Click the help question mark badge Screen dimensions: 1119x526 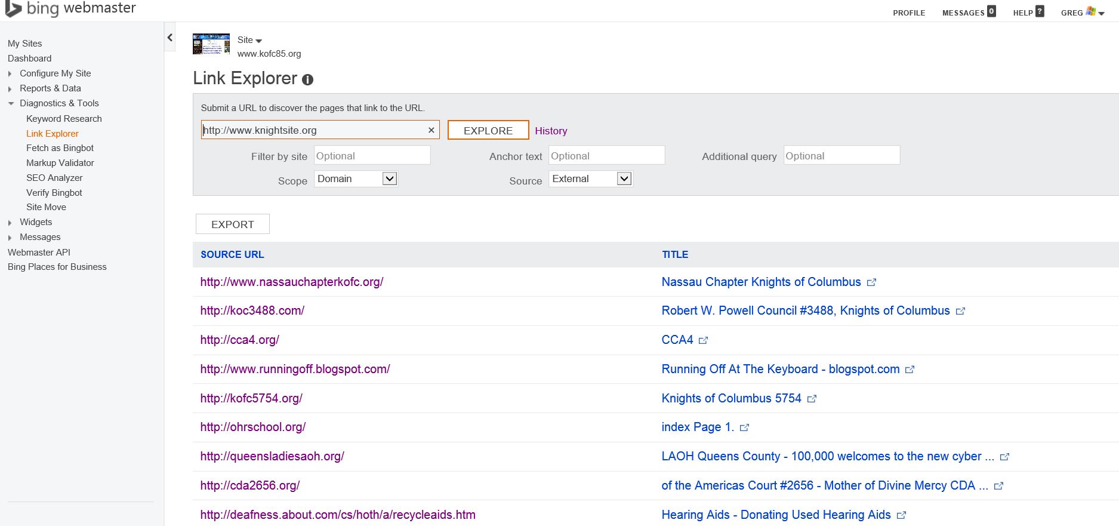click(1040, 11)
